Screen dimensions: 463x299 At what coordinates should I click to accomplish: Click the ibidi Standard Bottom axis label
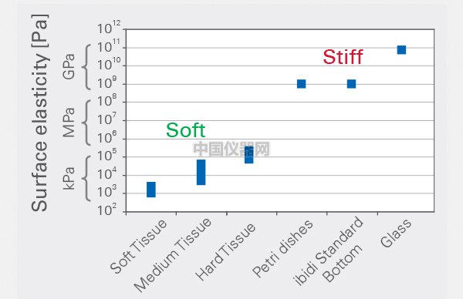point(328,251)
